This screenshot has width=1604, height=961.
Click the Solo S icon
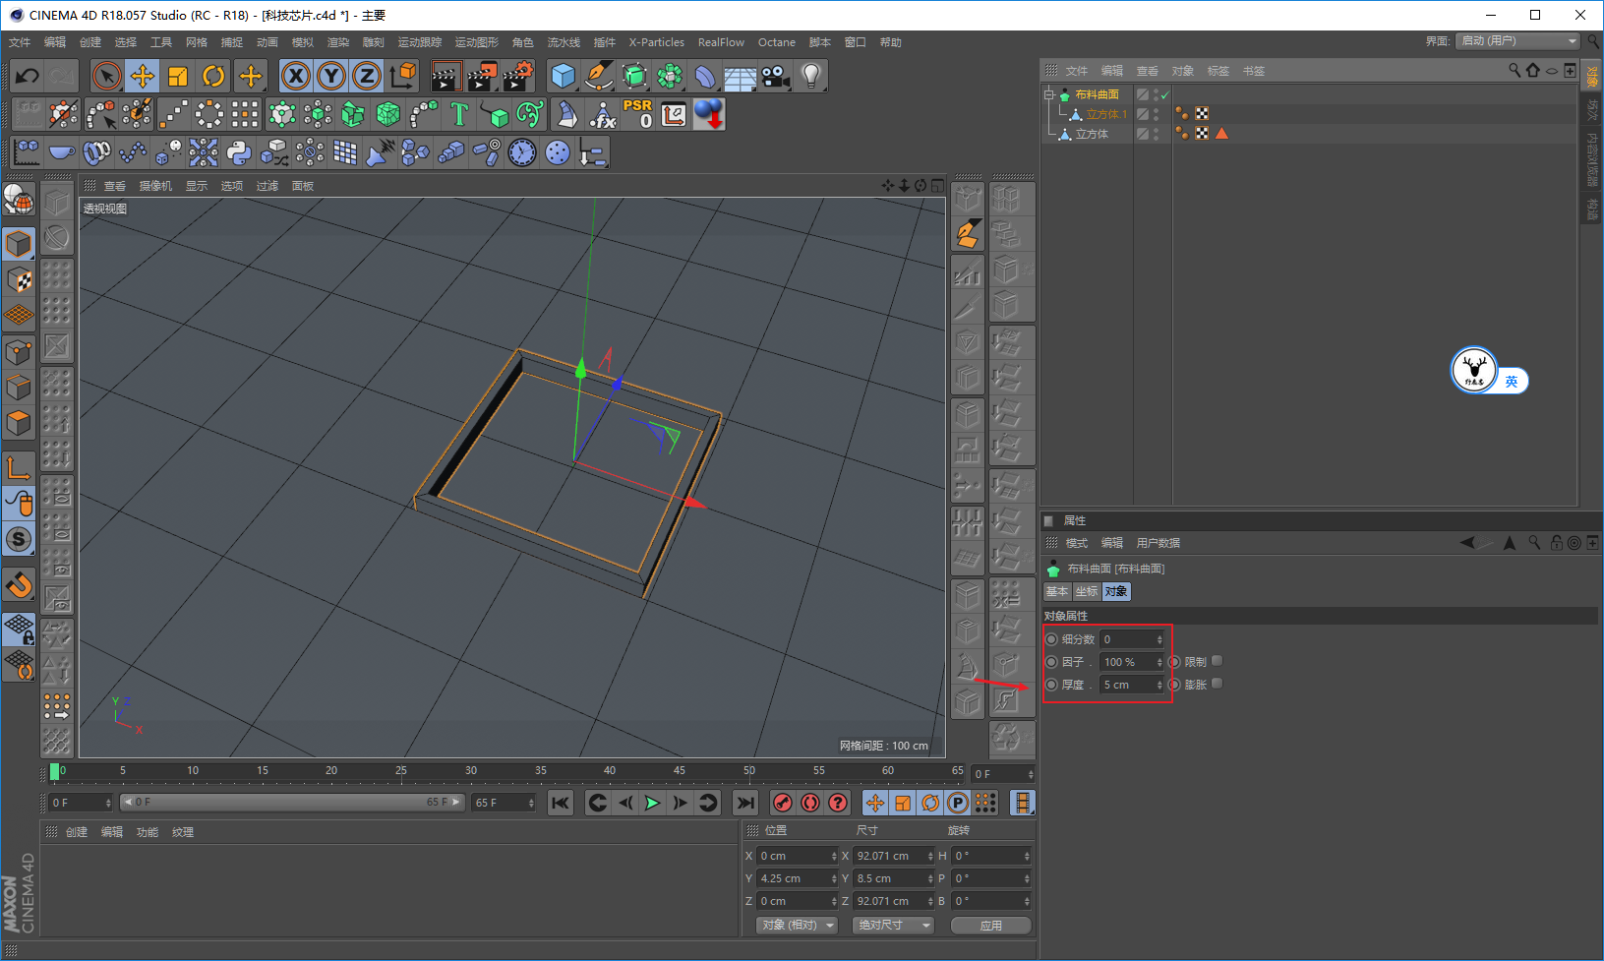click(x=19, y=539)
